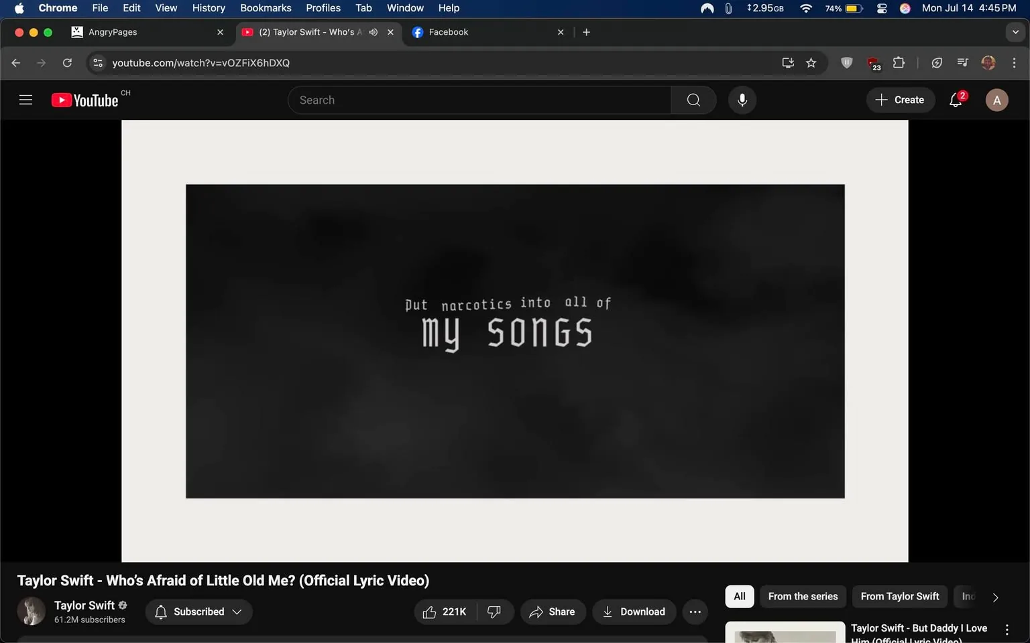Image resolution: width=1030 pixels, height=643 pixels.
Task: Open the Taylor Swift channel page
Action: pyautogui.click(x=84, y=605)
